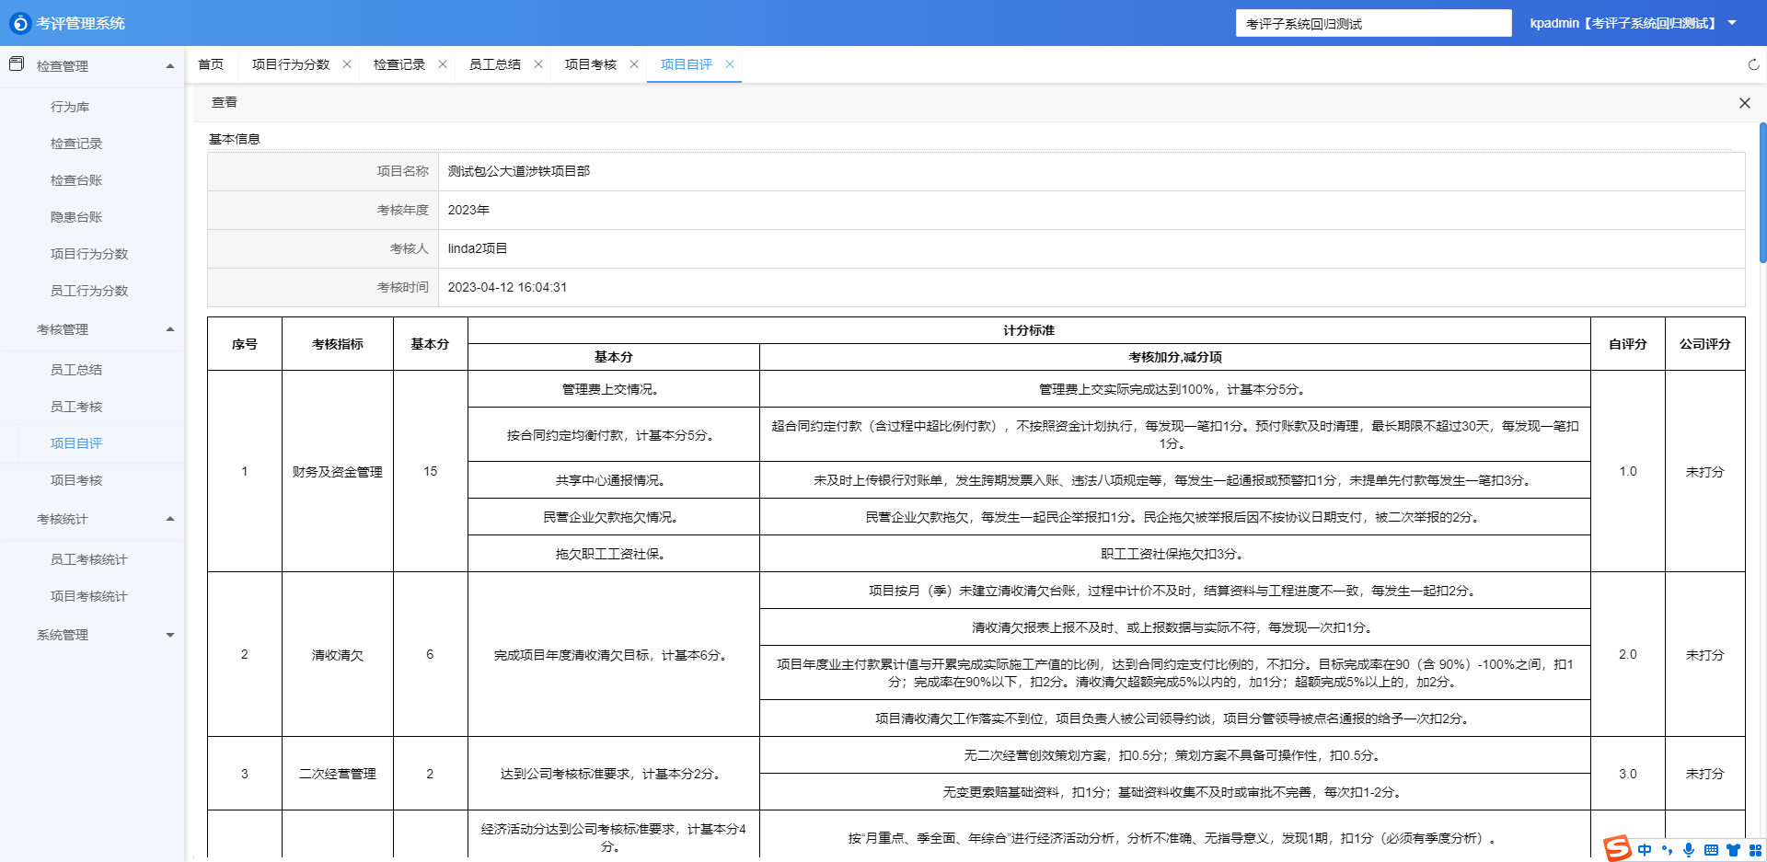
Task: Click the 检查管理 menu icon in sidebar
Action: tap(17, 64)
